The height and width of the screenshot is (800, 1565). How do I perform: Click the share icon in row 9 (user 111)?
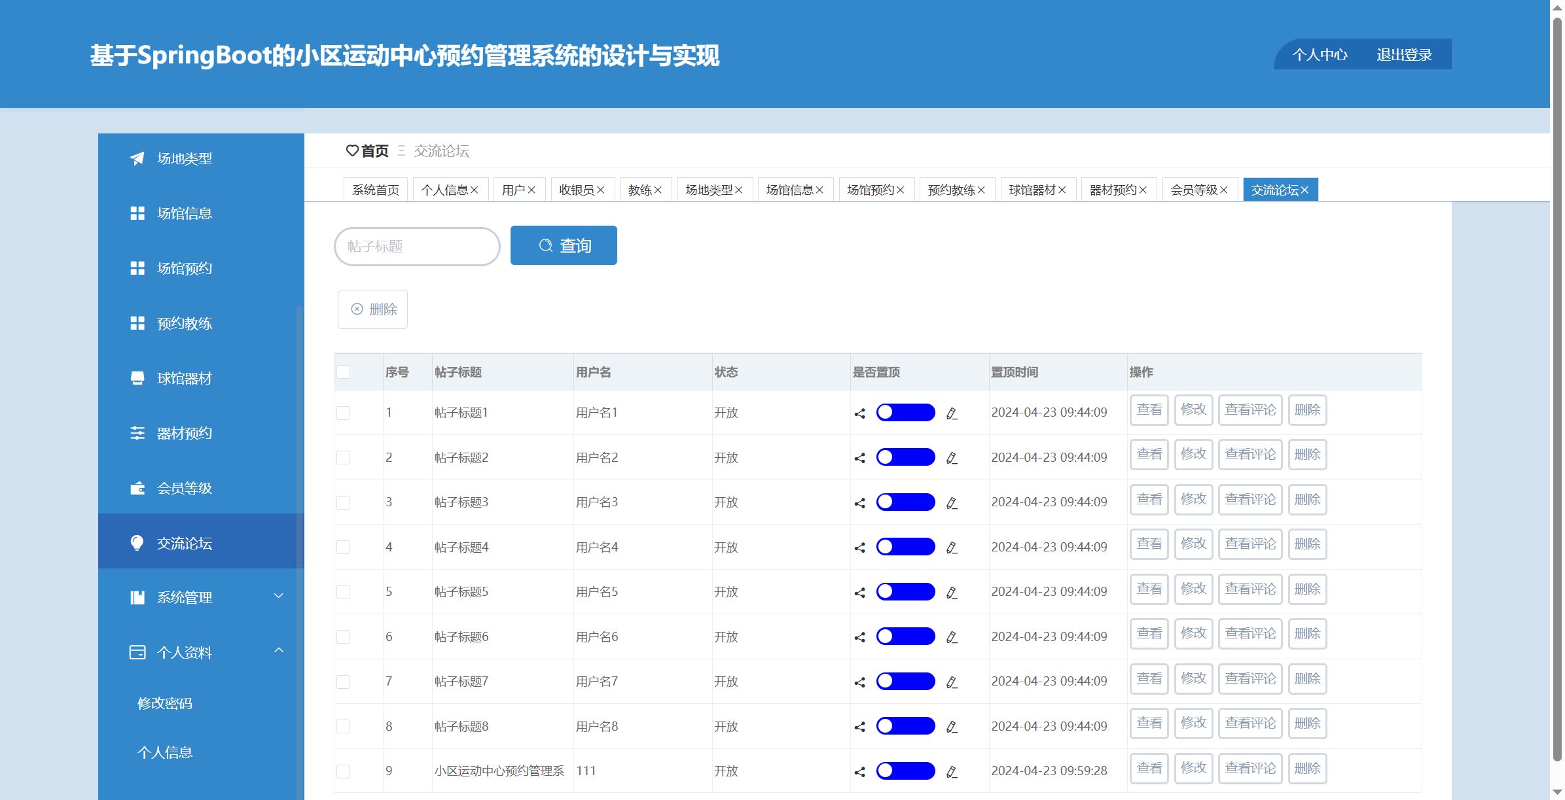(859, 772)
